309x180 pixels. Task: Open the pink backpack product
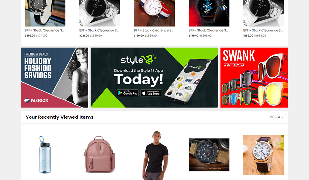coord(99,154)
